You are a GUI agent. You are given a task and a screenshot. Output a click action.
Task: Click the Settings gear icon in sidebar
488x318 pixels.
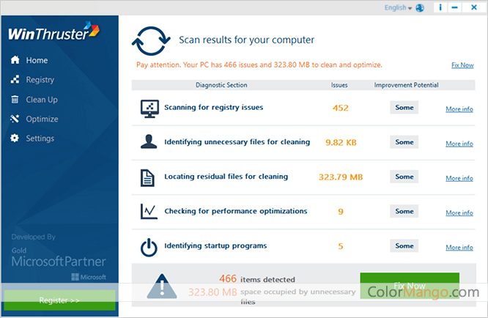[15, 138]
